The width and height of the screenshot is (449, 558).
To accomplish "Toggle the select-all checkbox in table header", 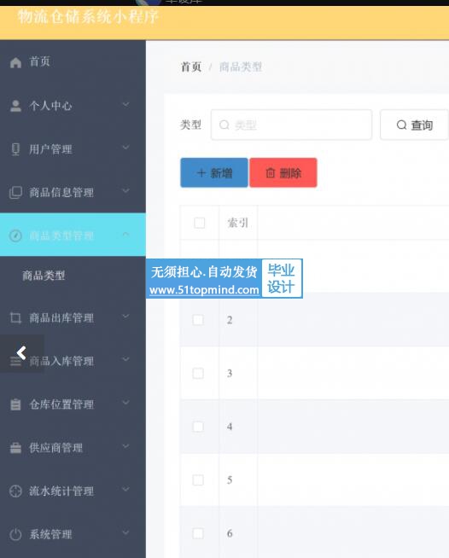I will 200,224.
